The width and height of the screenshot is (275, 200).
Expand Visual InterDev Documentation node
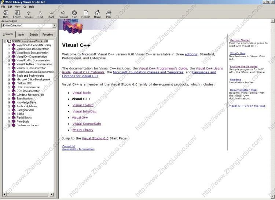[x=9, y=64]
